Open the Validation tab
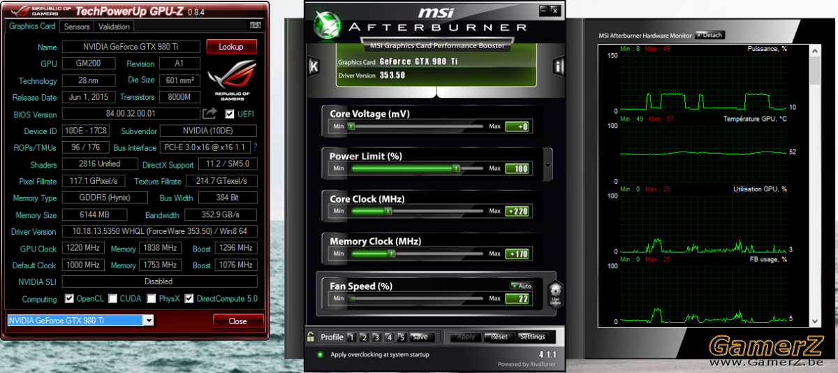The width and height of the screenshot is (838, 373). coord(114,27)
